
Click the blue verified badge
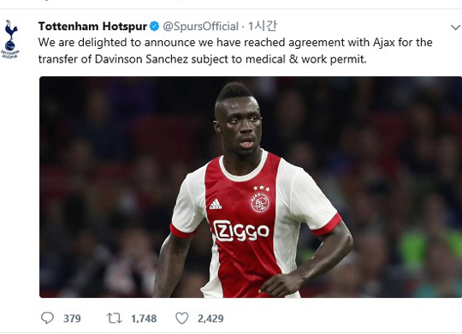coord(154,27)
